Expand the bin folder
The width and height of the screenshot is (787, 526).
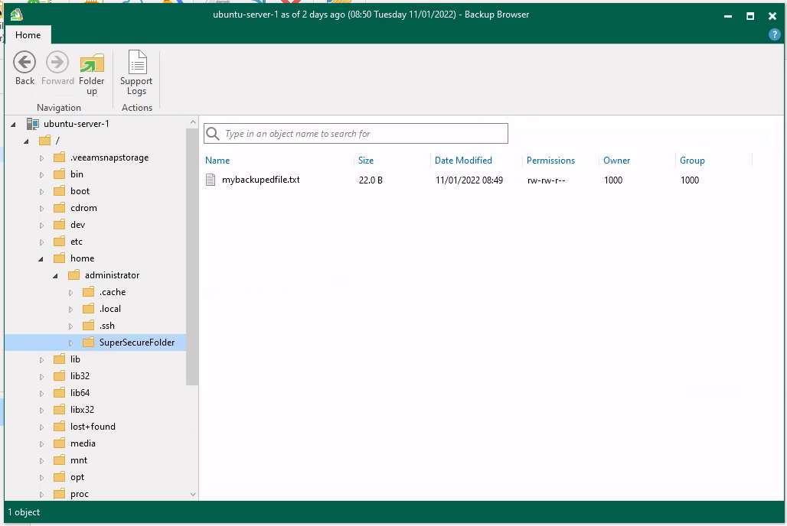coord(41,175)
